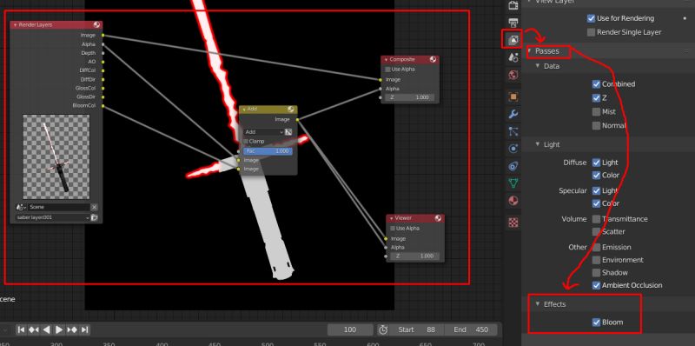
Task: Enable the Environment pass checkbox
Action: [x=596, y=260]
